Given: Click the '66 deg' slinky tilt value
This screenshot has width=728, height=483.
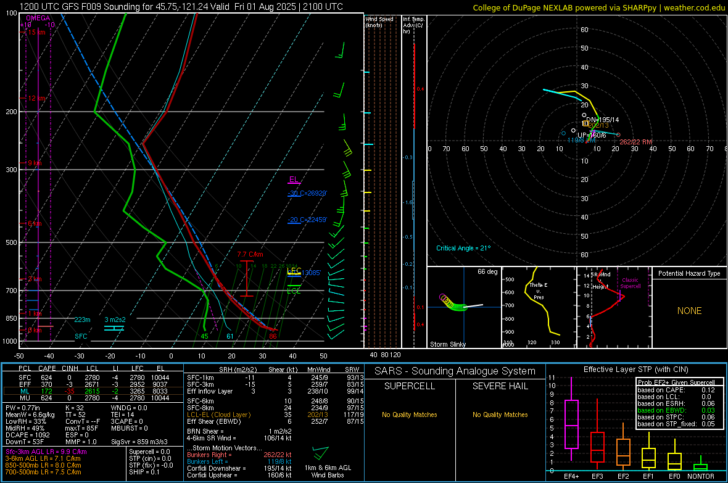Looking at the screenshot, I should 487,271.
